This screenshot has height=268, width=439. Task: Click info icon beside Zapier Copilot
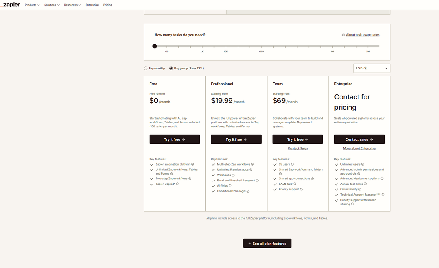pos(177,184)
